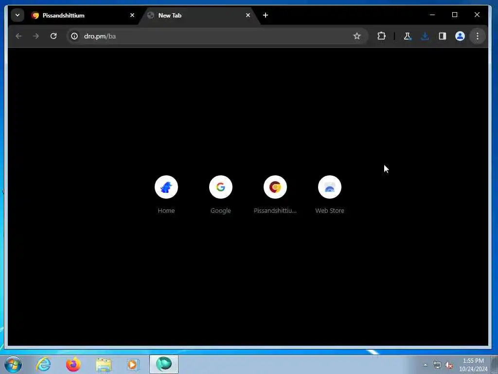The width and height of the screenshot is (498, 374).
Task: Select the New Tab tab
Action: click(199, 15)
